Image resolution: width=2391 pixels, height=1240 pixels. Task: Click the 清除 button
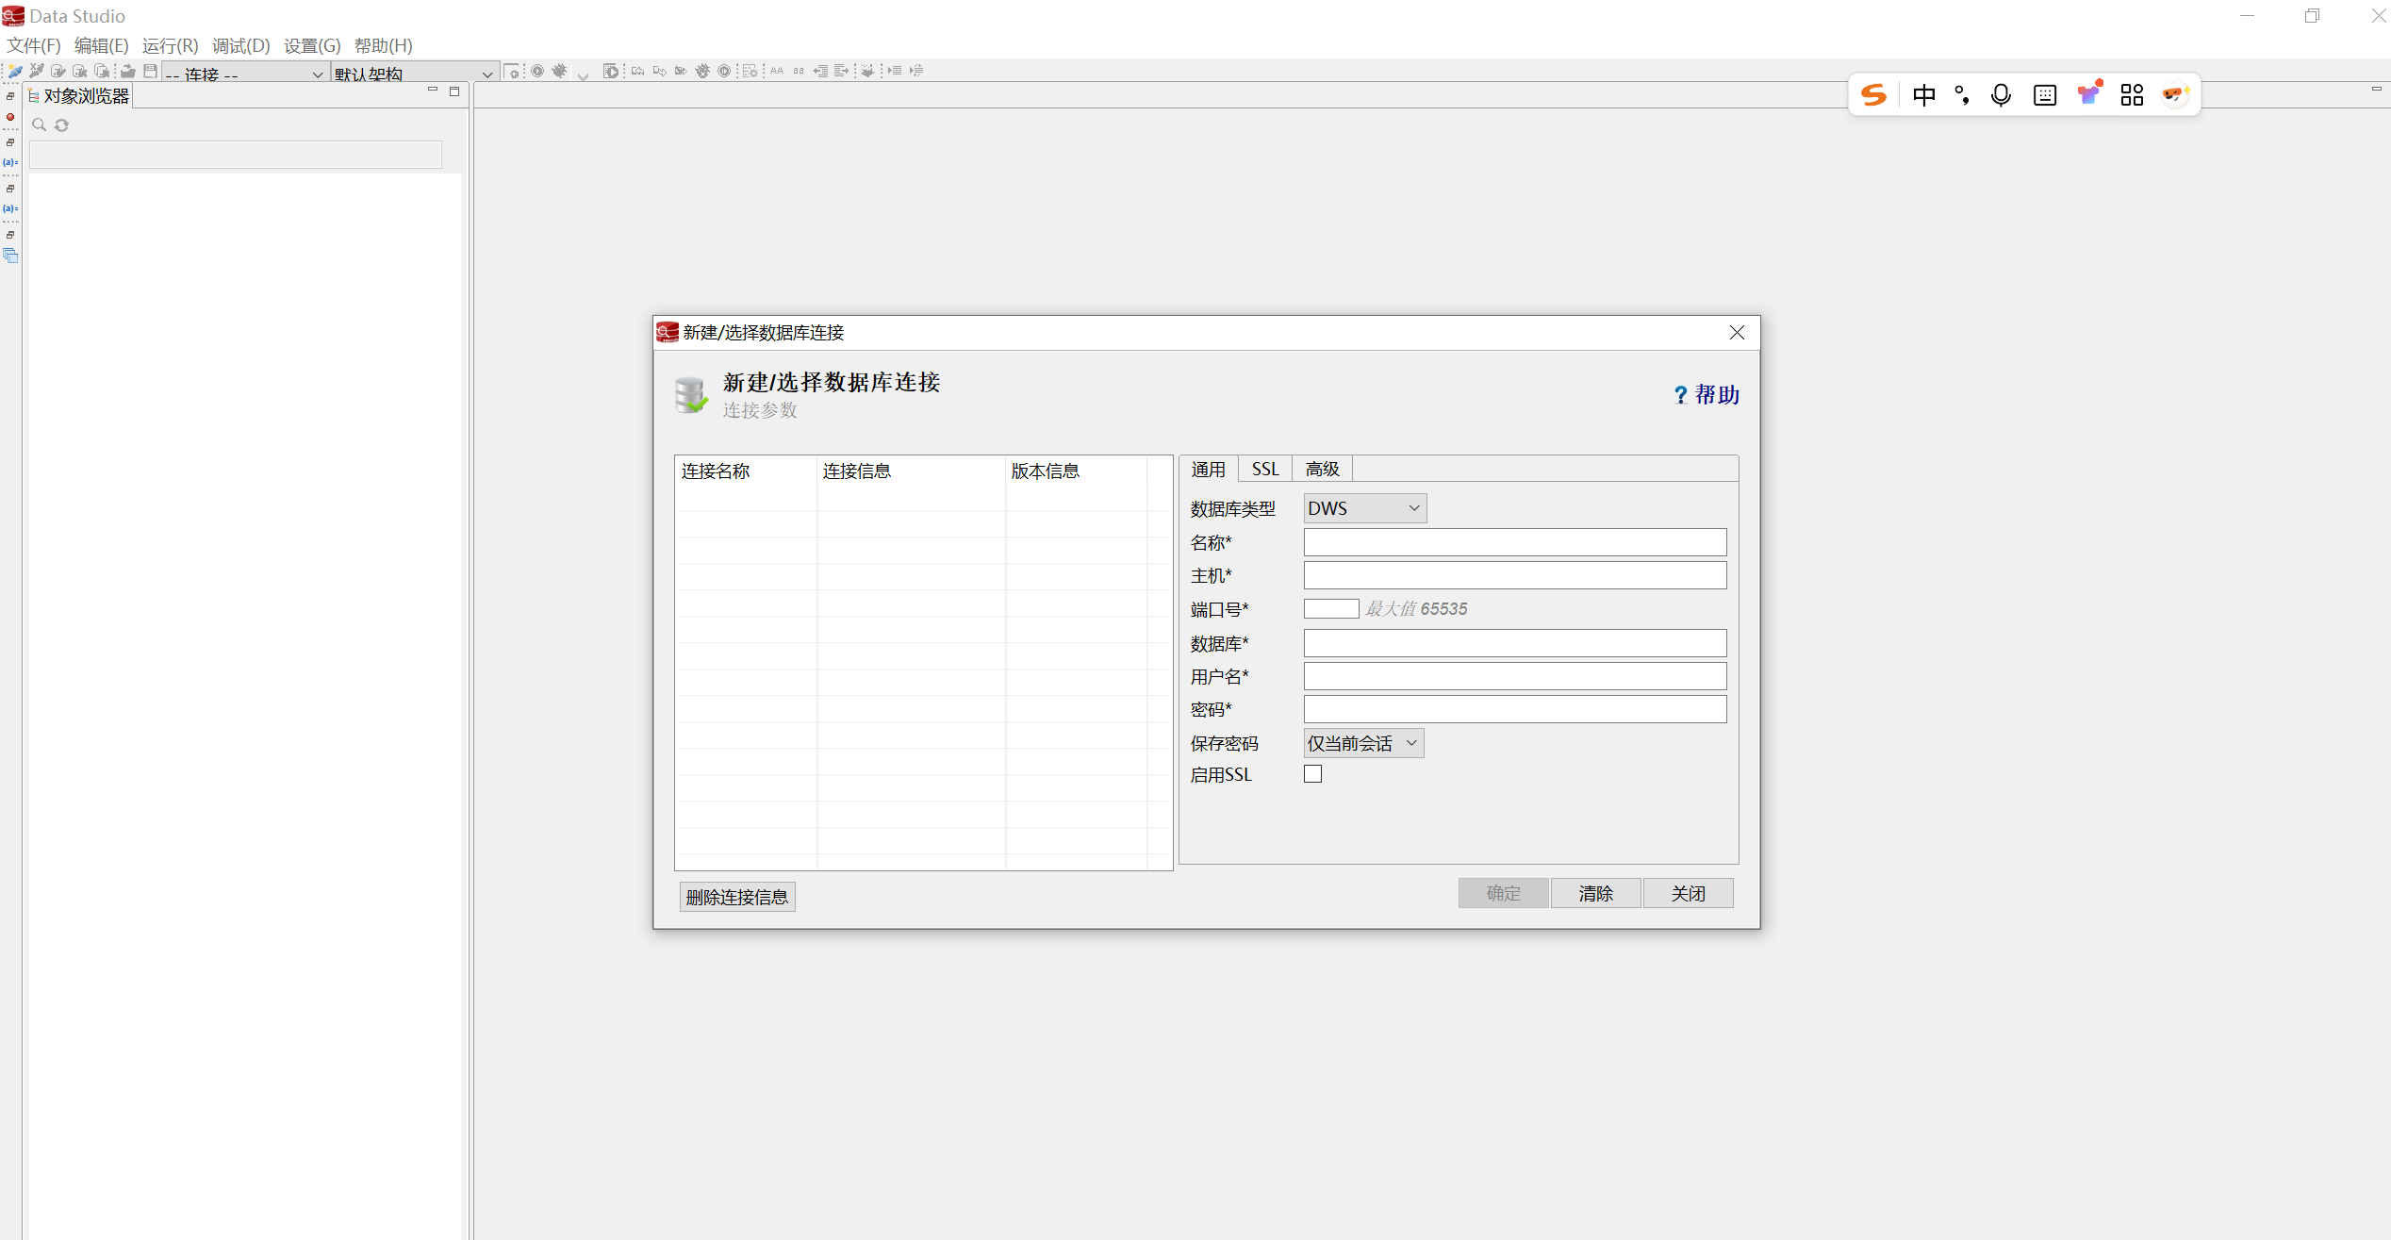(1594, 893)
